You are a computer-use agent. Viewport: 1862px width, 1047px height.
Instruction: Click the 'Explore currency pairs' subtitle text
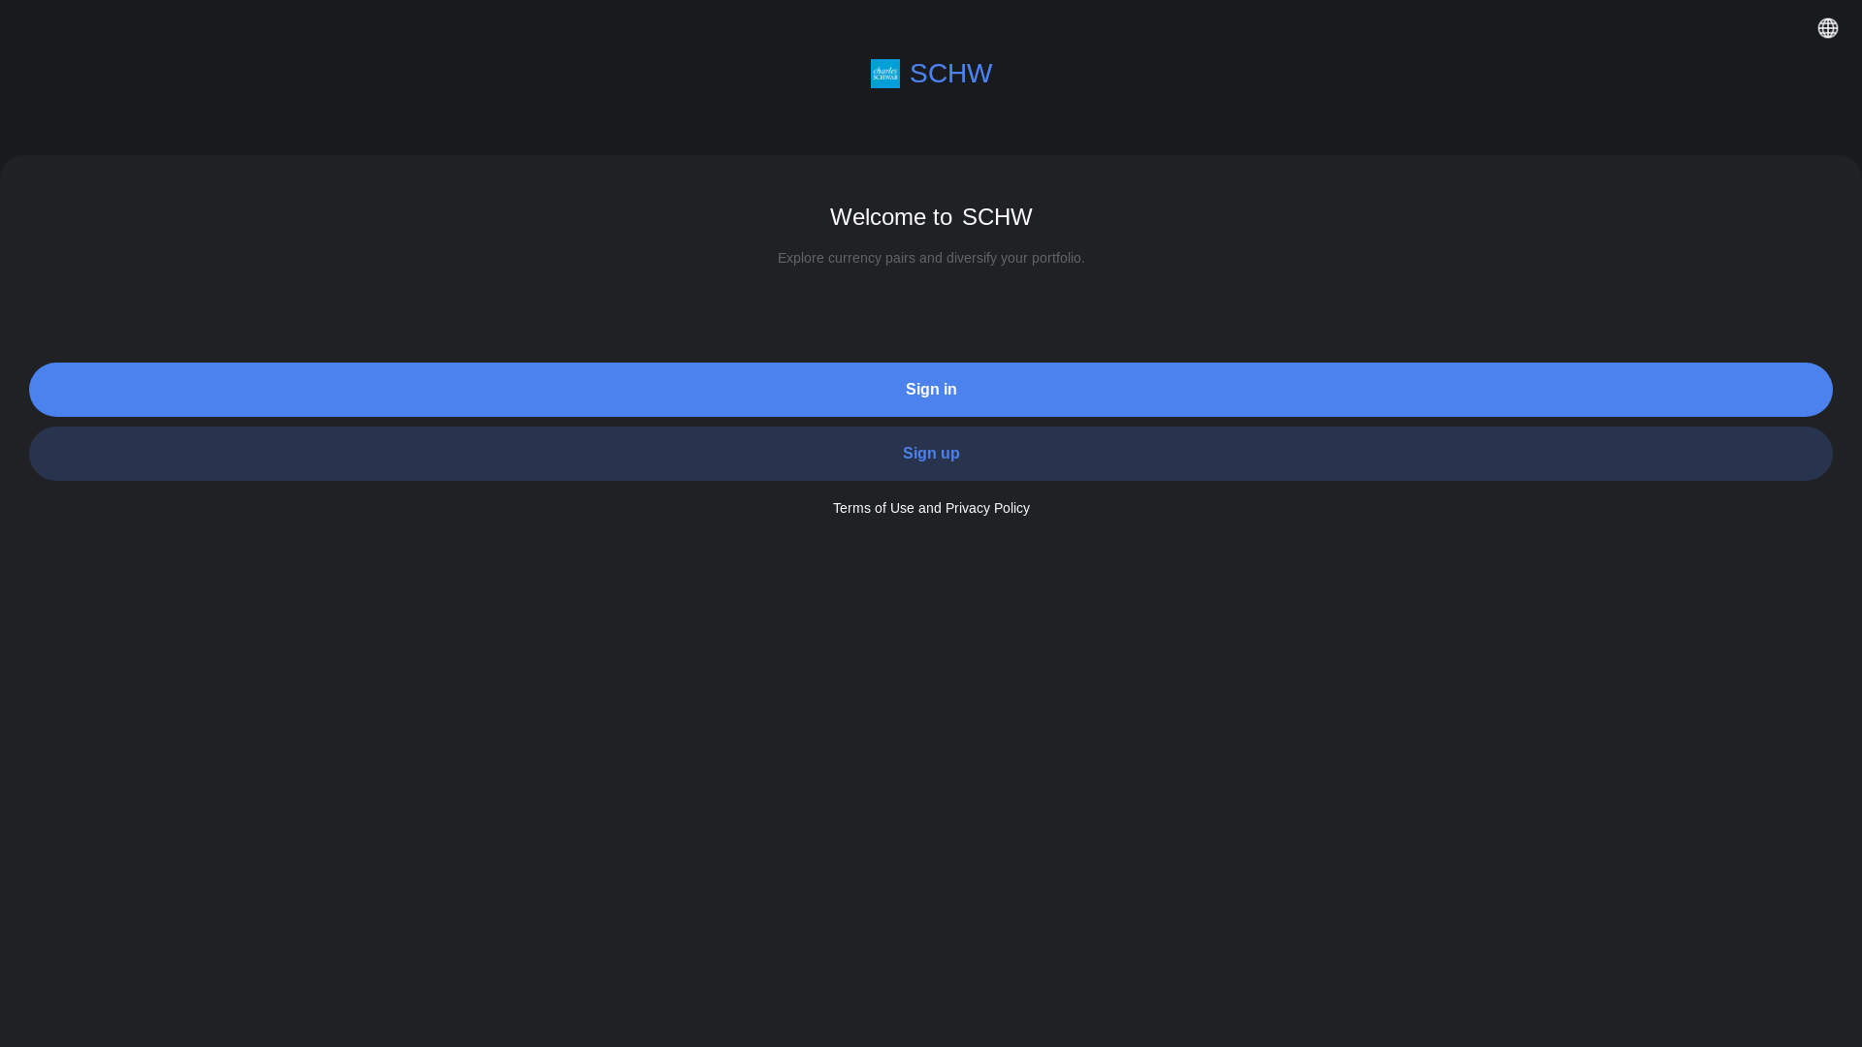tap(931, 258)
